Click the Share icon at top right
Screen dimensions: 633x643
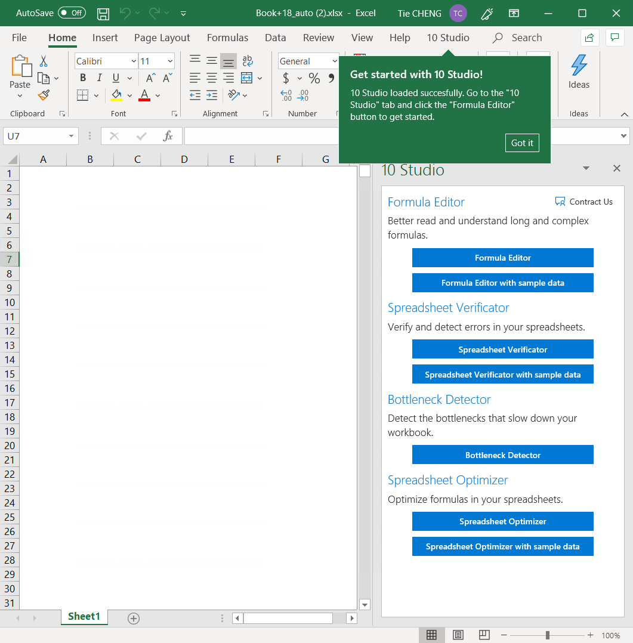pyautogui.click(x=589, y=38)
